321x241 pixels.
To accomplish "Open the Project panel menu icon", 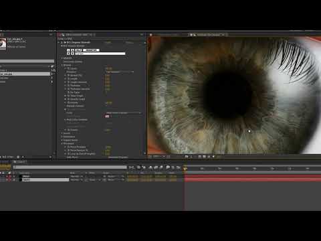I will coord(51,35).
